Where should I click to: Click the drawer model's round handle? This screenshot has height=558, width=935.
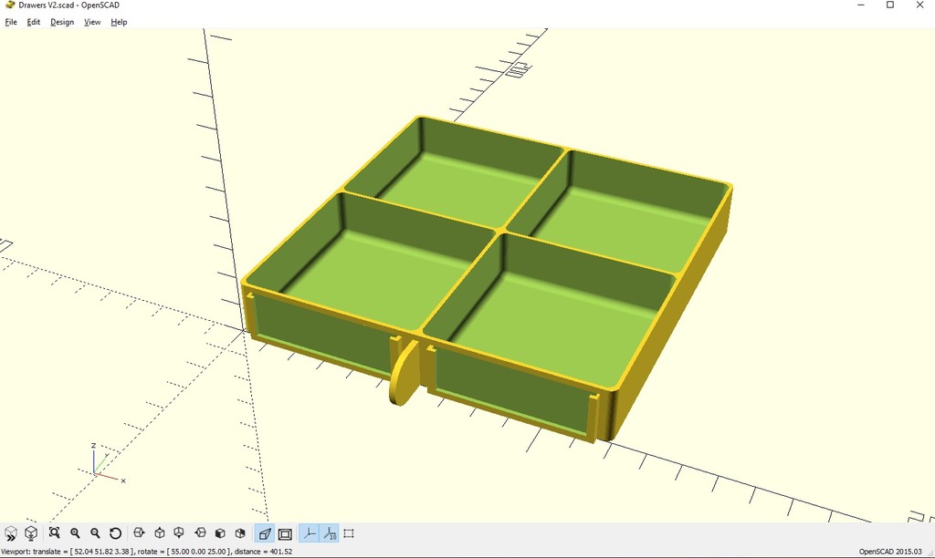point(405,372)
